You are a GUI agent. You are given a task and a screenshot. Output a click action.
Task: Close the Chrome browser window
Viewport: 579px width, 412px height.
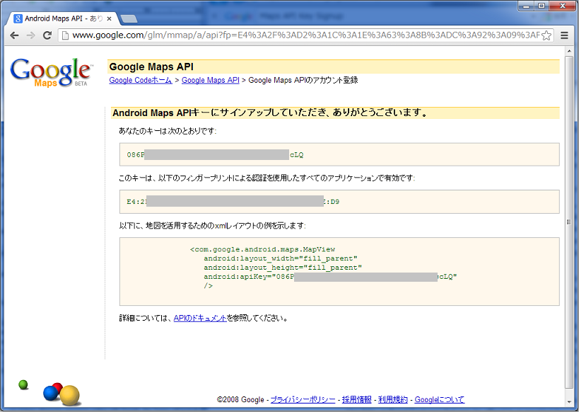pos(562,6)
